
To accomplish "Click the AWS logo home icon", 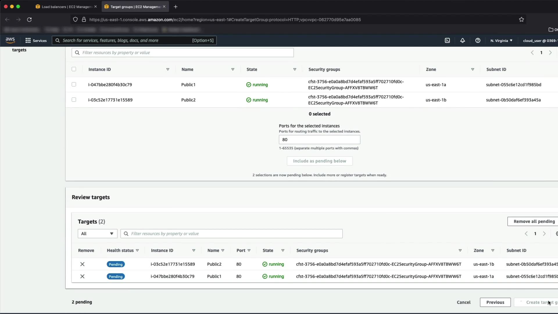I will click(x=10, y=40).
